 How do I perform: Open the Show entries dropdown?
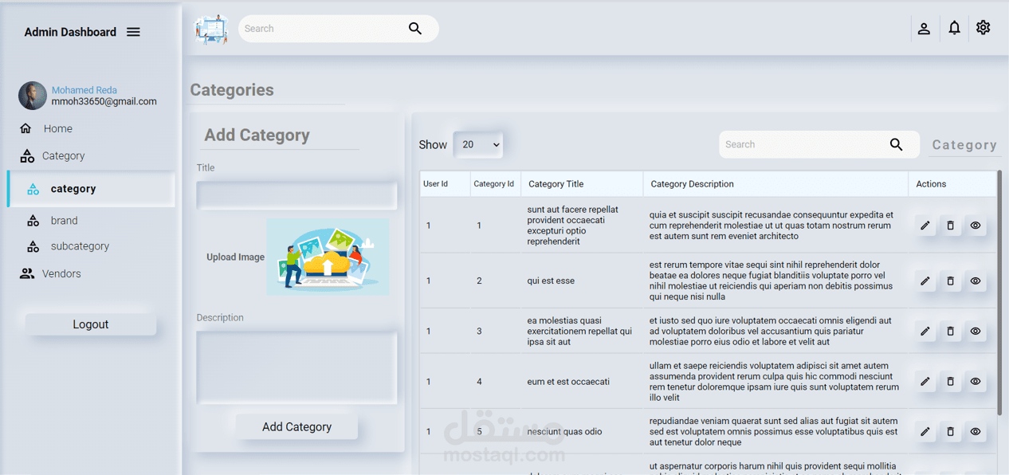tap(477, 144)
